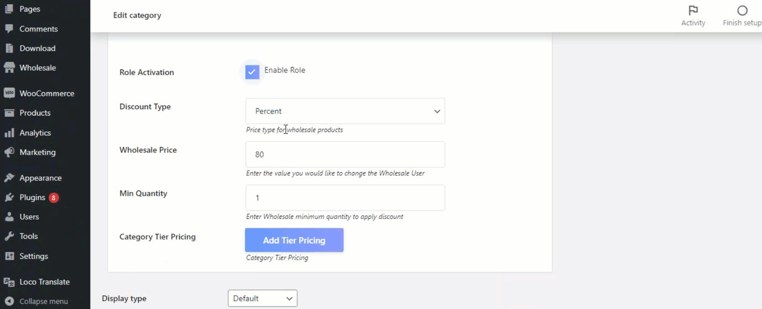Click the Enable Role label text

[285, 70]
